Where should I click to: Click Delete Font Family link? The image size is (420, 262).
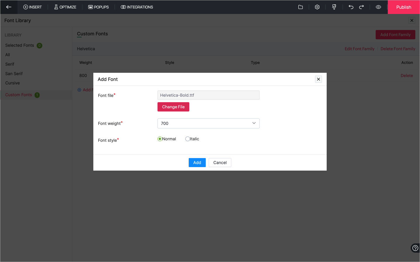398,49
